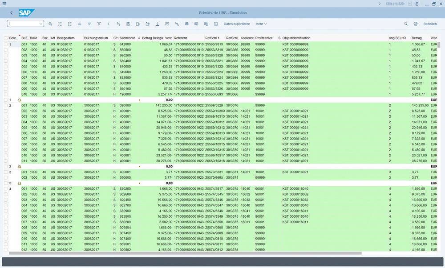This screenshot has width=445, height=268.
Task: Check the row checkbox for document 2
Action: [x=6, y=105]
